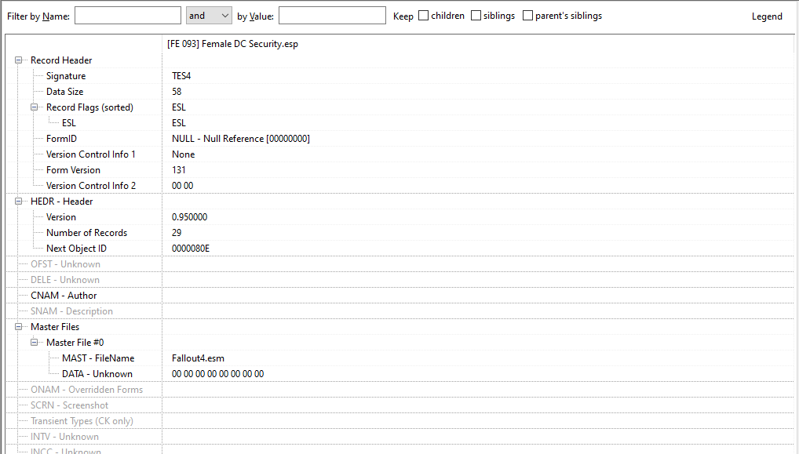799x454 pixels.
Task: Select the Signature row
Action: pos(66,76)
